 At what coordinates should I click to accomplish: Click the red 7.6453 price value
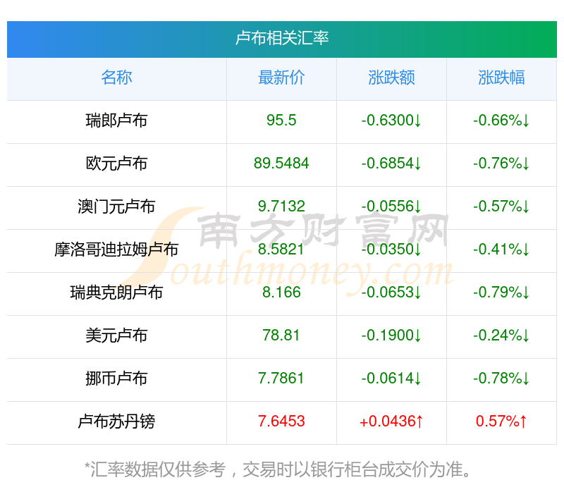pyautogui.click(x=281, y=421)
